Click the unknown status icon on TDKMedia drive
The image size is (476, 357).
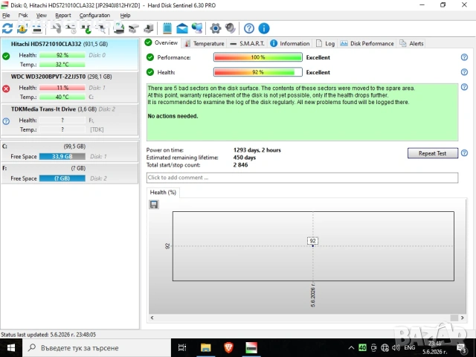tap(6, 121)
